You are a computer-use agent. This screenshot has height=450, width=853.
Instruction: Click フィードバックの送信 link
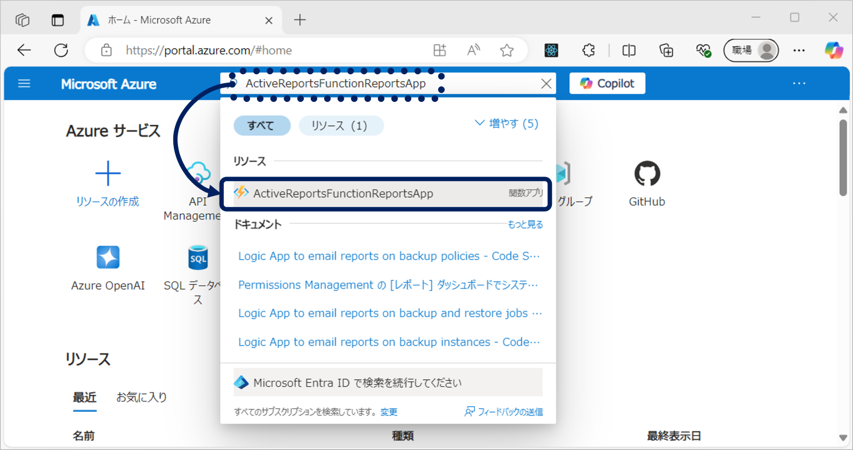point(504,412)
